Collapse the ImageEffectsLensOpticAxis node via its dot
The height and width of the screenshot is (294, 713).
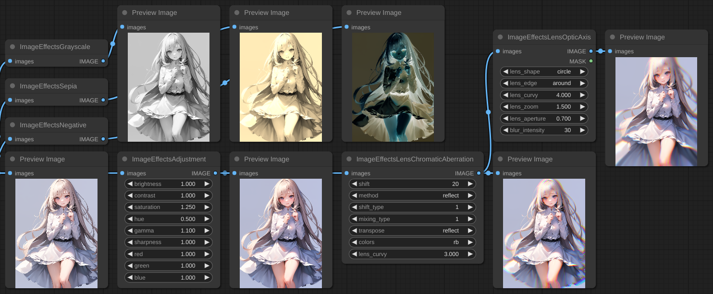(500, 37)
